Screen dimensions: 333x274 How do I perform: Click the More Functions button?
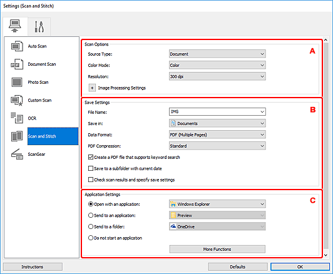tap(217, 249)
